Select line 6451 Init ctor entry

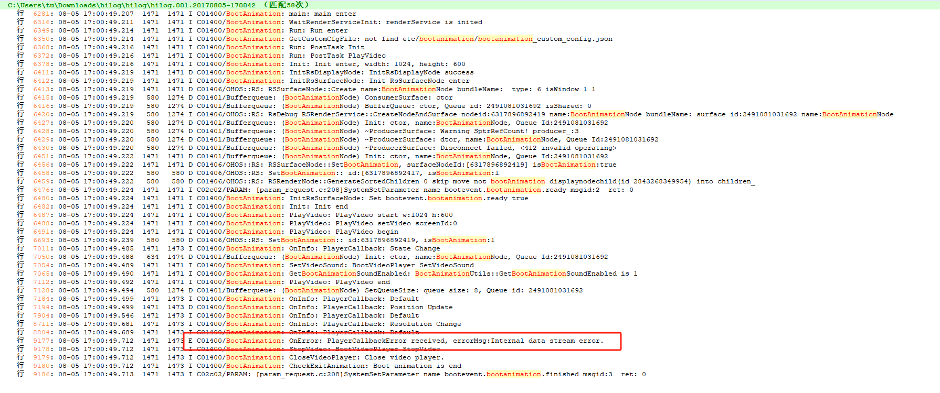312,156
